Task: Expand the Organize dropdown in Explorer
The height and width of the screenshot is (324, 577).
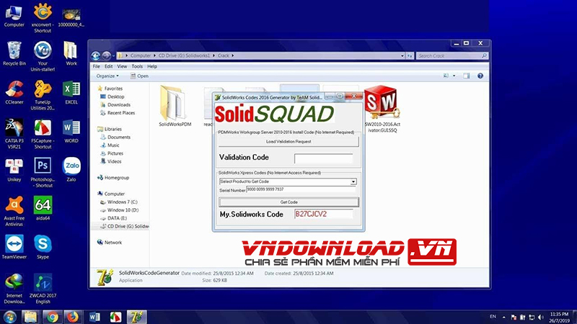Action: 107,76
